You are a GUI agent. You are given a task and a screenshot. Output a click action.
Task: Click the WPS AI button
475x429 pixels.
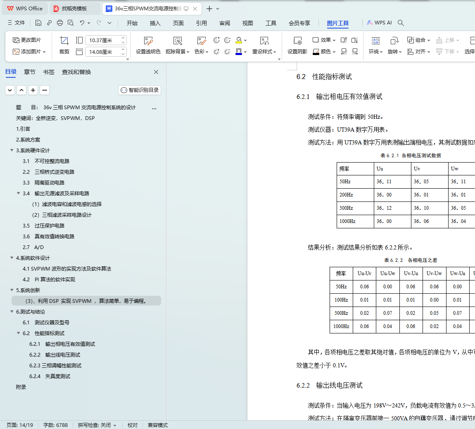(x=379, y=23)
